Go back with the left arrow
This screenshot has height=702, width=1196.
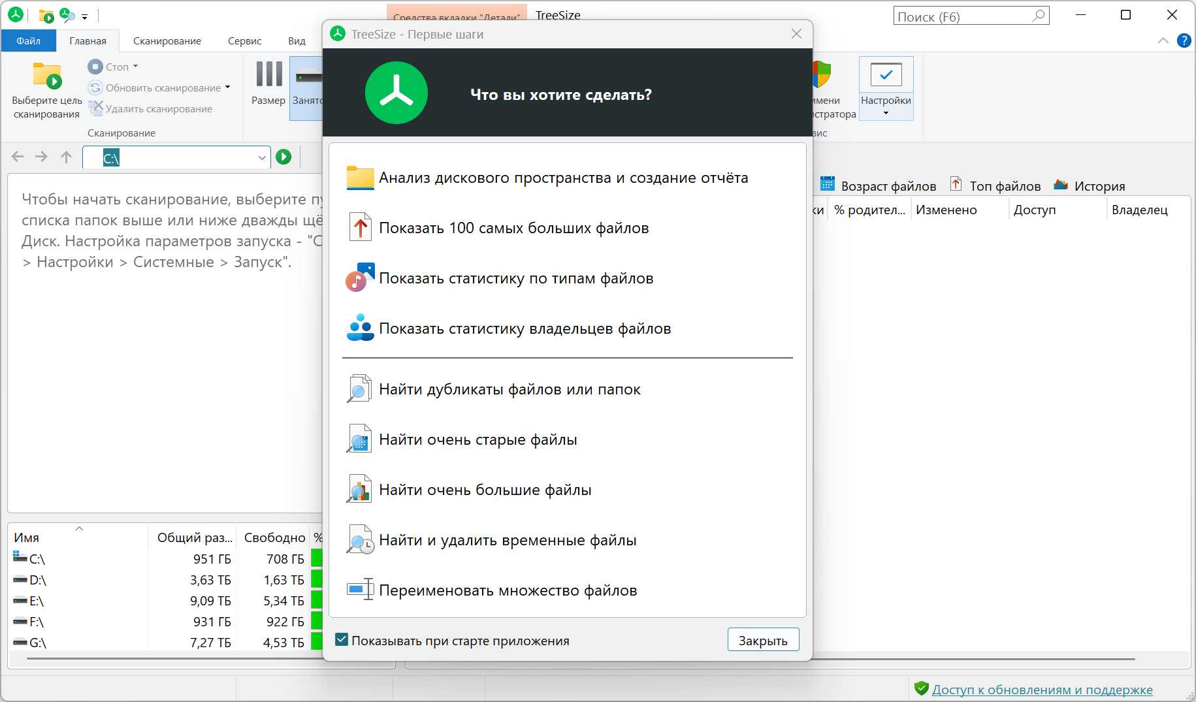coord(18,157)
